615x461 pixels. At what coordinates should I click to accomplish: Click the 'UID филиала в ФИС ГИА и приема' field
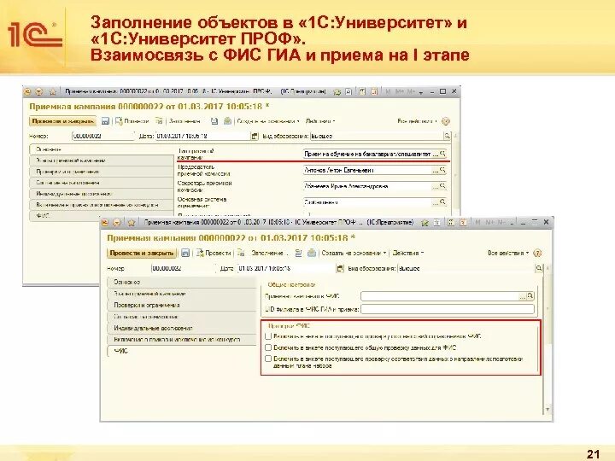click(x=448, y=309)
